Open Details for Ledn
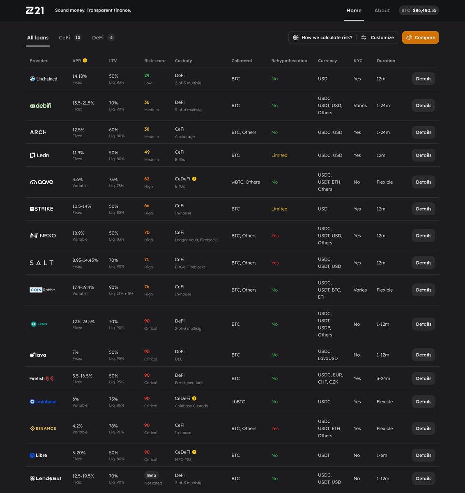The height and width of the screenshot is (493, 465). pos(424,155)
